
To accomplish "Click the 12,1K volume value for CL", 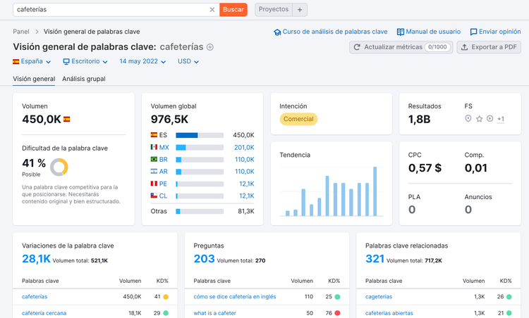I will click(x=247, y=196).
